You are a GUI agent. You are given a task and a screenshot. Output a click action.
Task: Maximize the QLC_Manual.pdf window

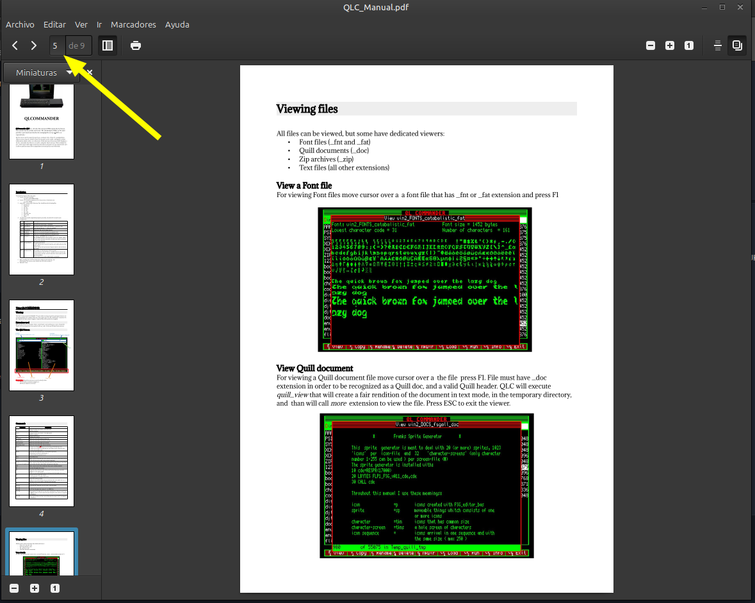(722, 7)
